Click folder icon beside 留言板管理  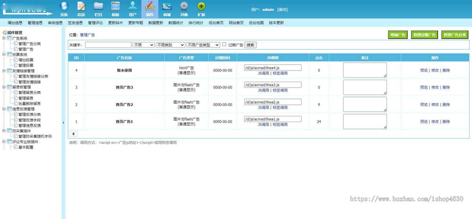9,87
